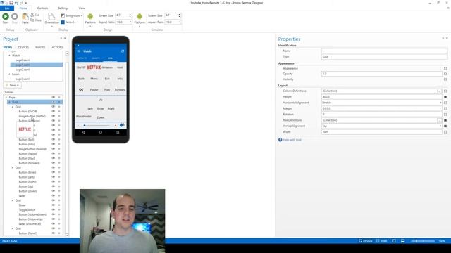451x253 pixels.
Task: Click the XAML view icon in status bar
Action: tap(378, 241)
